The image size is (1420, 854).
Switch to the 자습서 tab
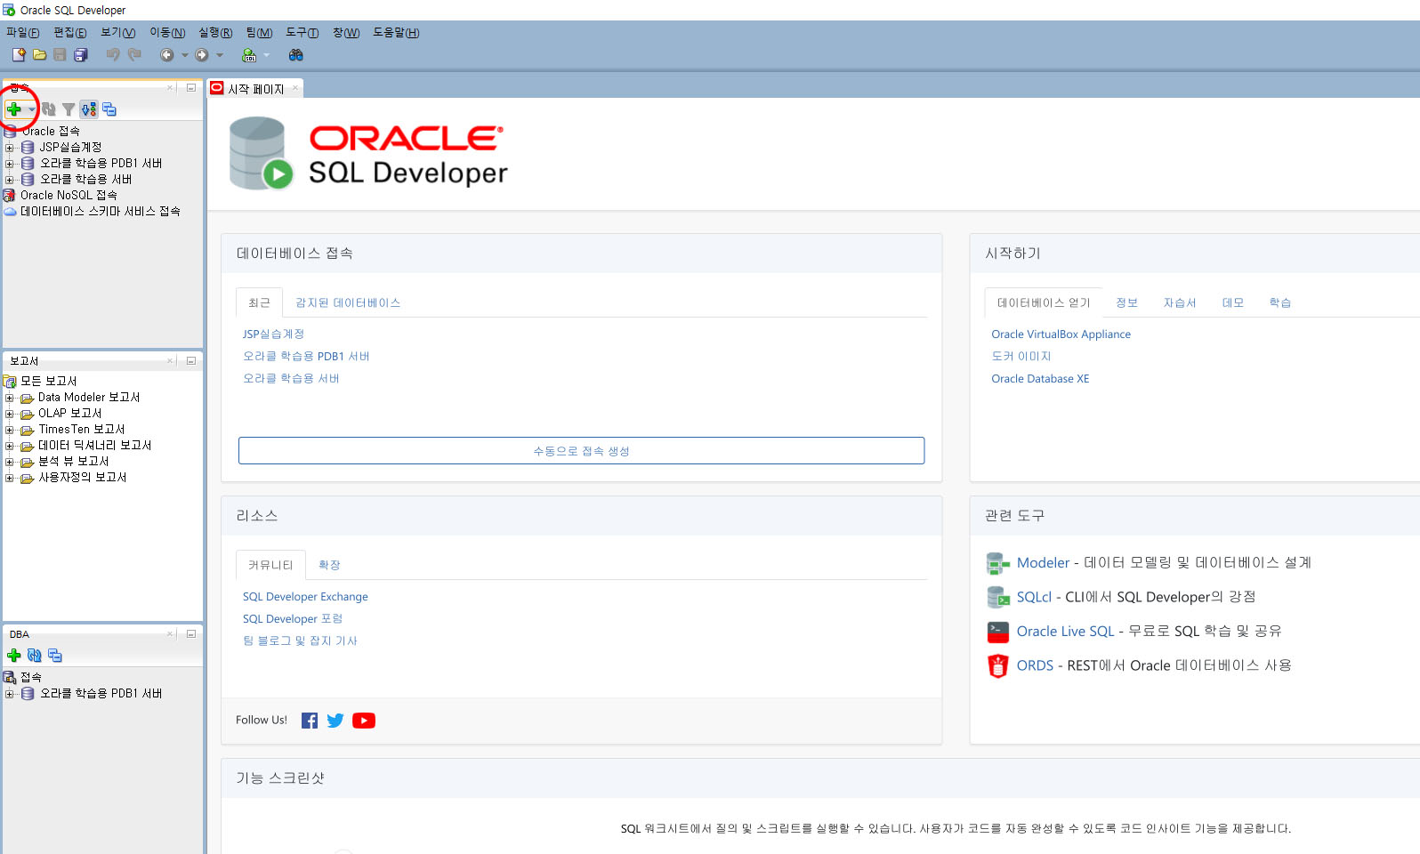tap(1180, 302)
